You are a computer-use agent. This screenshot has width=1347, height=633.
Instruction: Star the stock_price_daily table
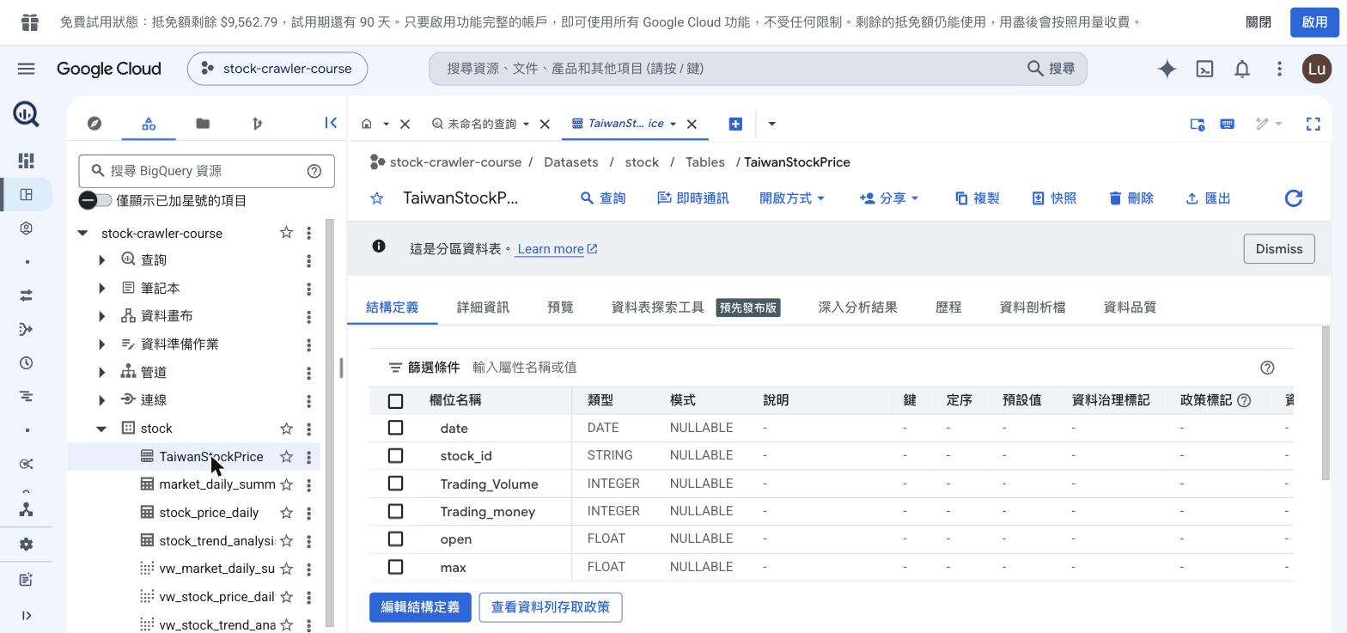[x=286, y=513]
